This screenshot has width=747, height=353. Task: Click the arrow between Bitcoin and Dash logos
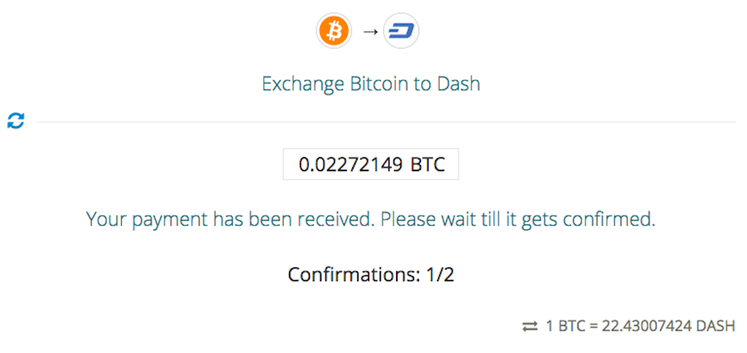370,32
